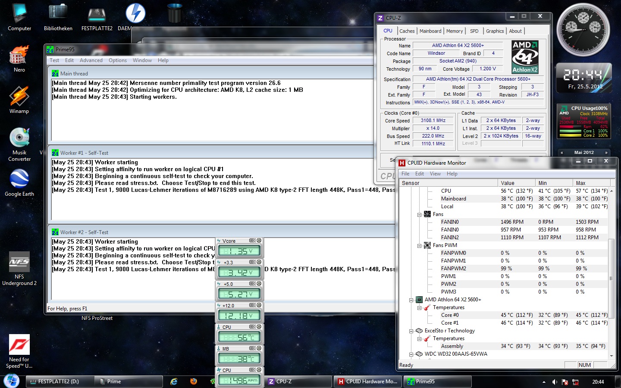Show hidden tray icons arrow

coord(544,382)
